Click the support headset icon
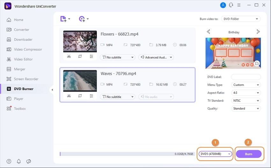 click(231, 5)
